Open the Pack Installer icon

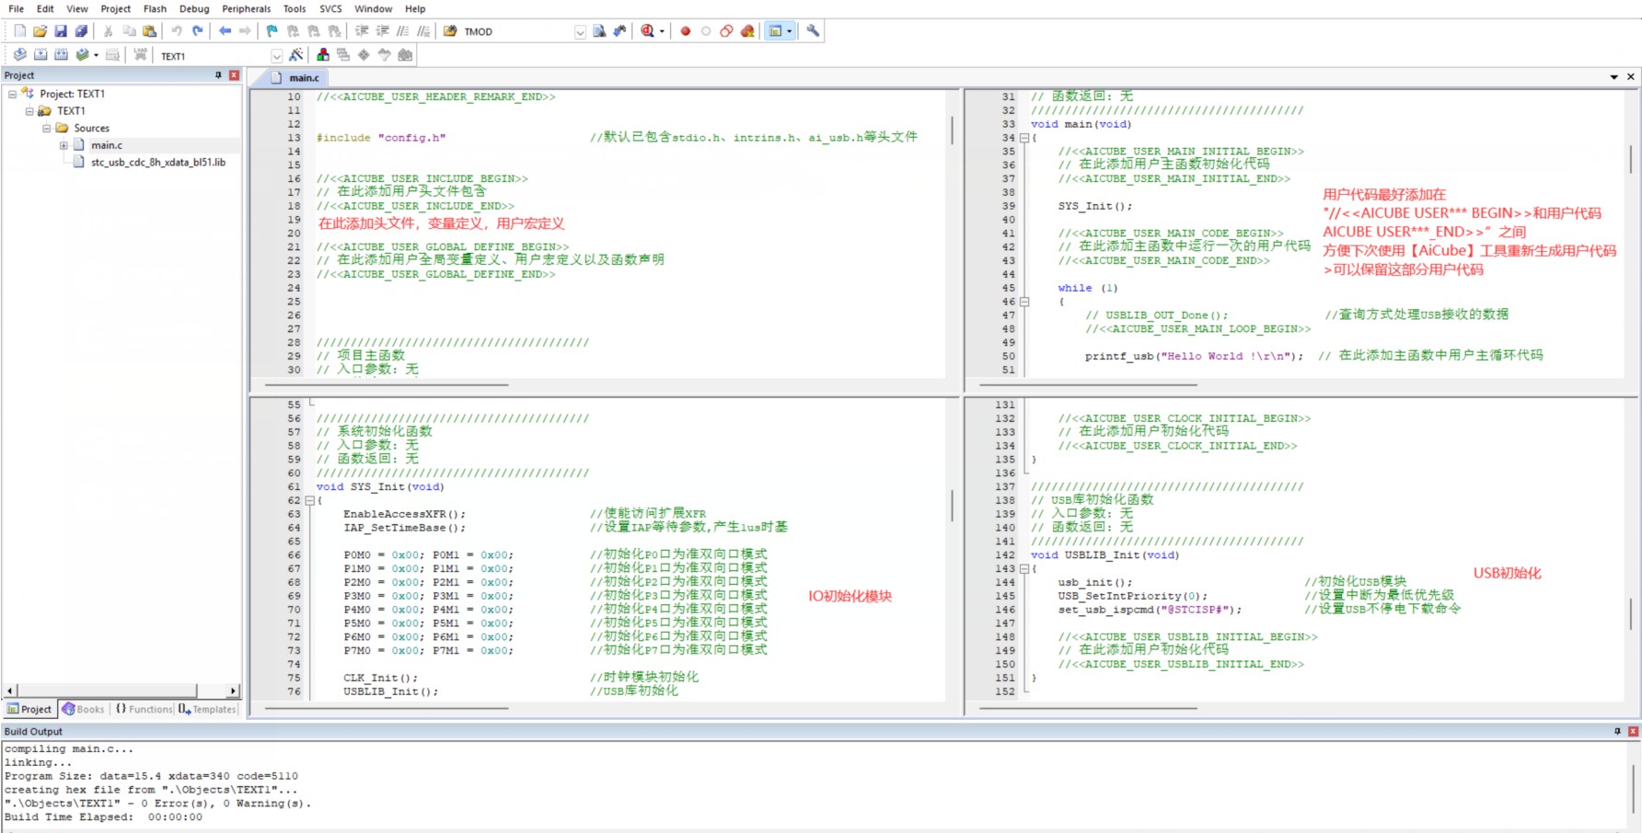[x=405, y=55]
